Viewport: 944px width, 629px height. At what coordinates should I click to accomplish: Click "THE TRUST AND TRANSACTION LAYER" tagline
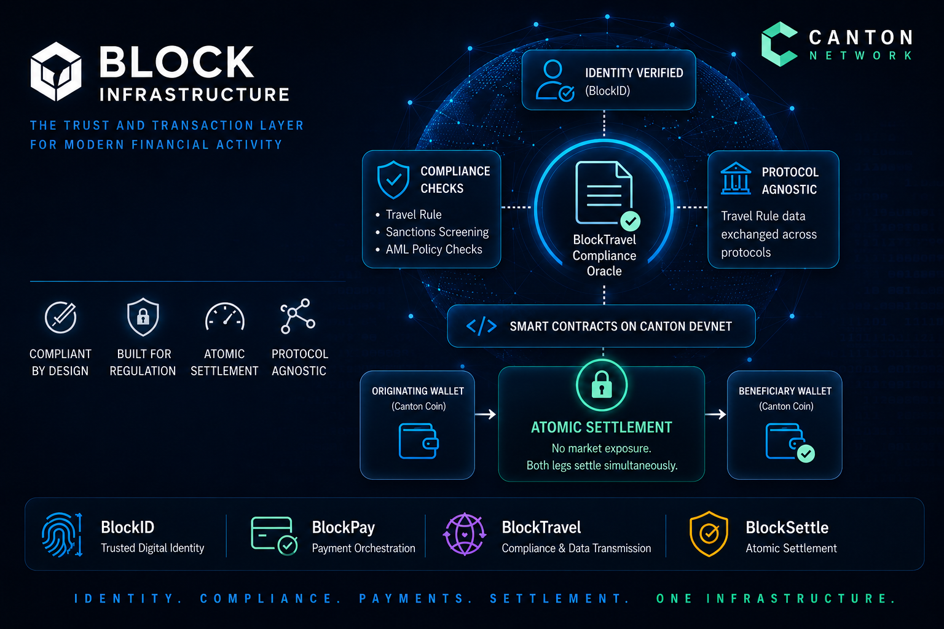coord(167,125)
